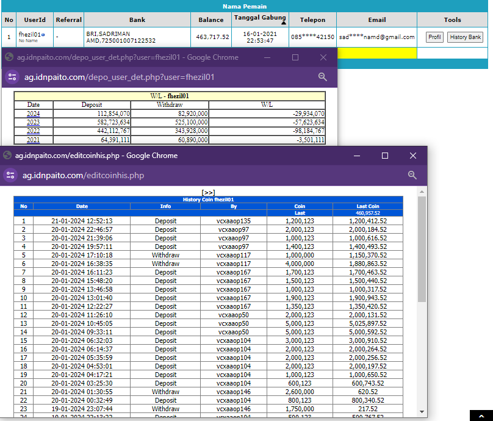Click last coin 620.52 in row 21
The image size is (493, 421).
point(367,392)
